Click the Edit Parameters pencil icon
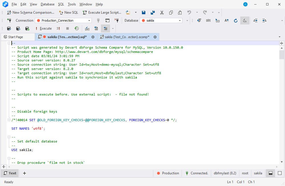This screenshot has width=285, height=186. click(x=87, y=28)
